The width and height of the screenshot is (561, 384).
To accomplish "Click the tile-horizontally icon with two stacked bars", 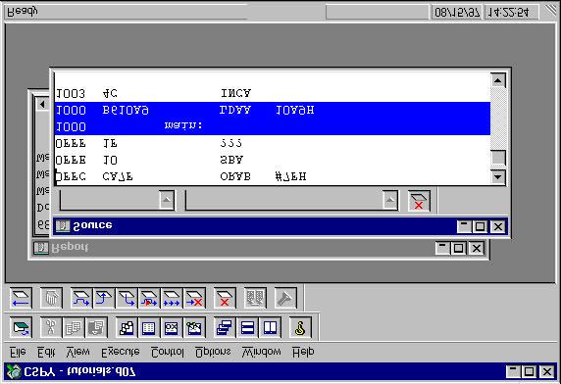I will click(247, 327).
